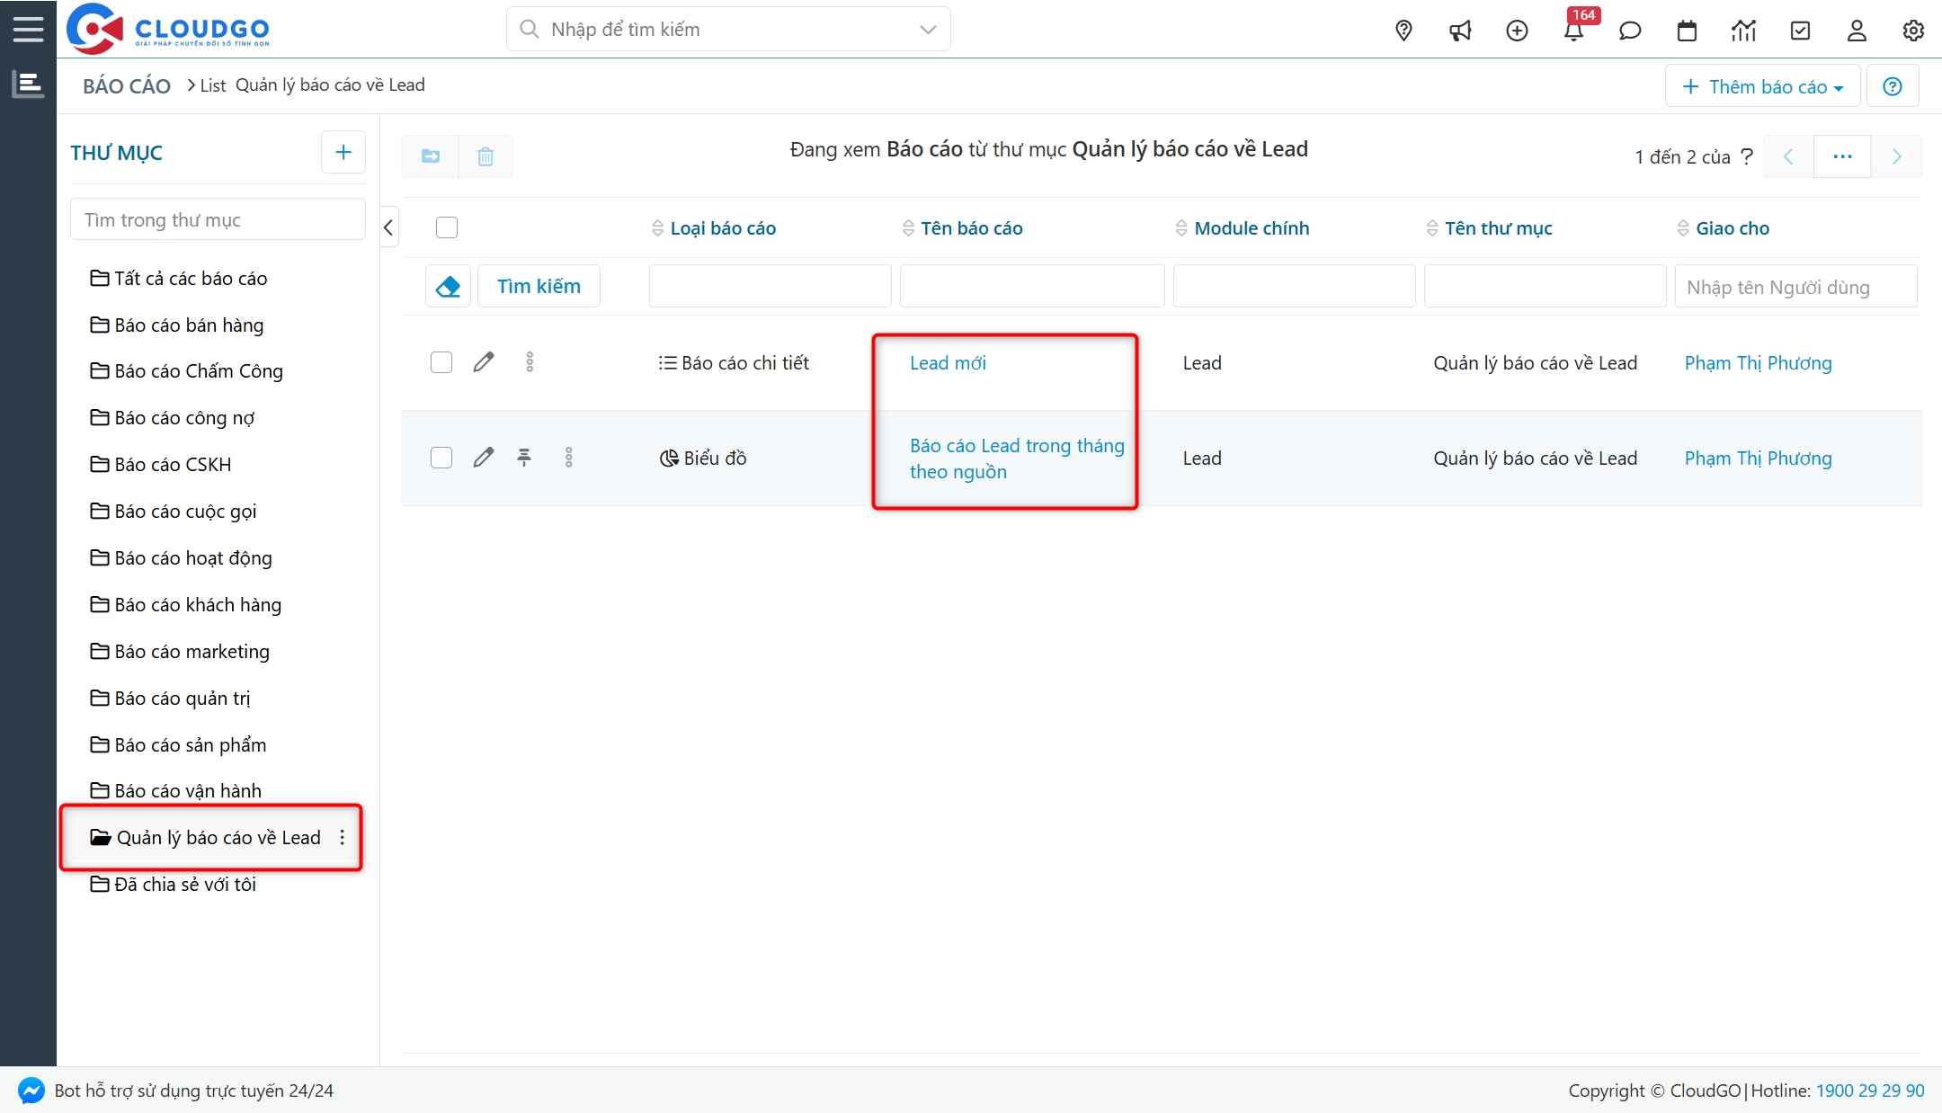Select Tất cả các báo cáo folder
Screen dimensions: 1942x1113
[x=190, y=278]
